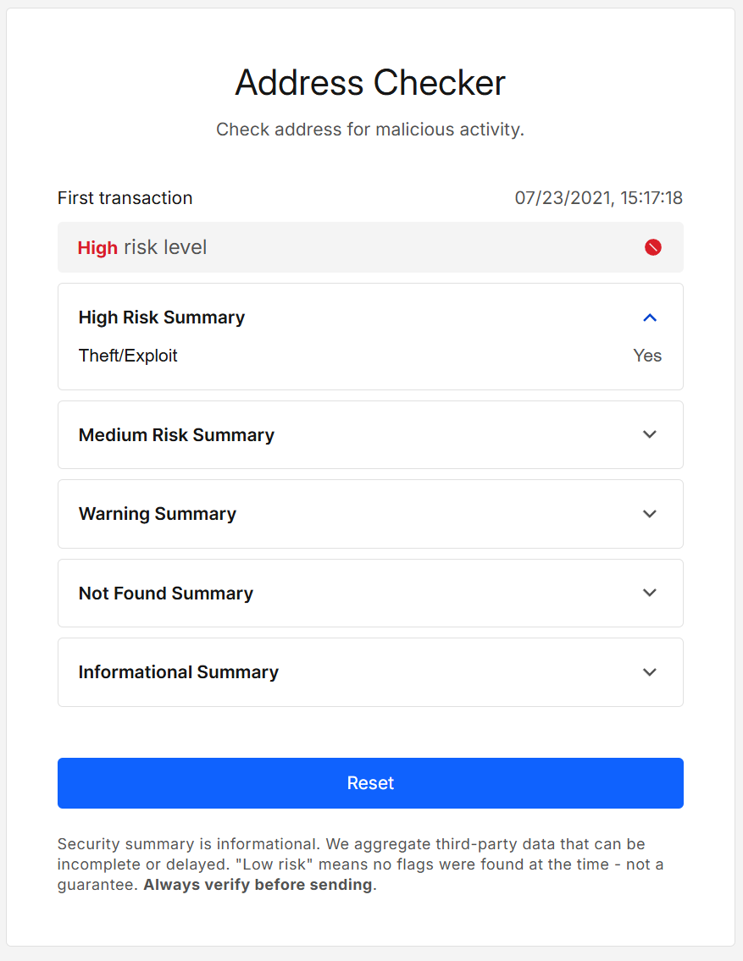This screenshot has width=743, height=961.
Task: Select the Medium Risk Summary header text
Action: click(176, 434)
